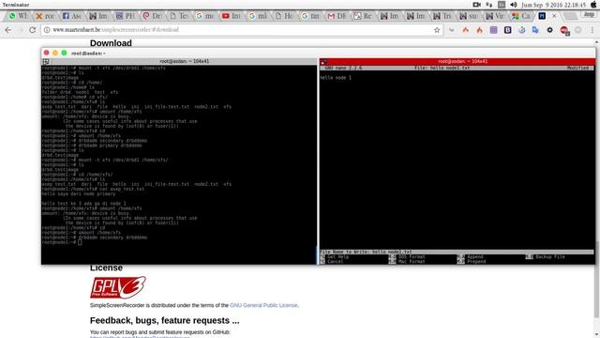The height and width of the screenshot is (338, 600).
Task: Open clock showing Sep 9 2016
Action: pos(554,5)
